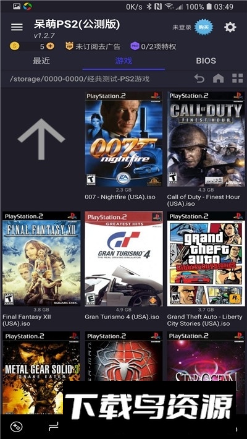Toggle grid view layout icon
Viewport: 247px width, 439px height.
(x=238, y=79)
